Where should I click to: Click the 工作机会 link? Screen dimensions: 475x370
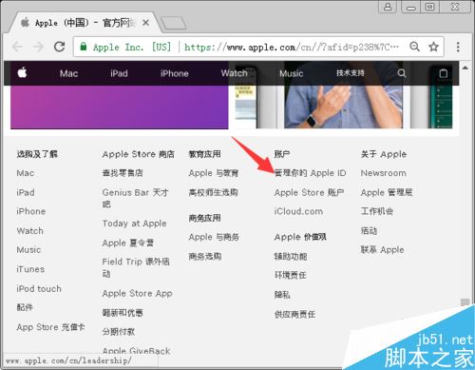pyautogui.click(x=377, y=211)
